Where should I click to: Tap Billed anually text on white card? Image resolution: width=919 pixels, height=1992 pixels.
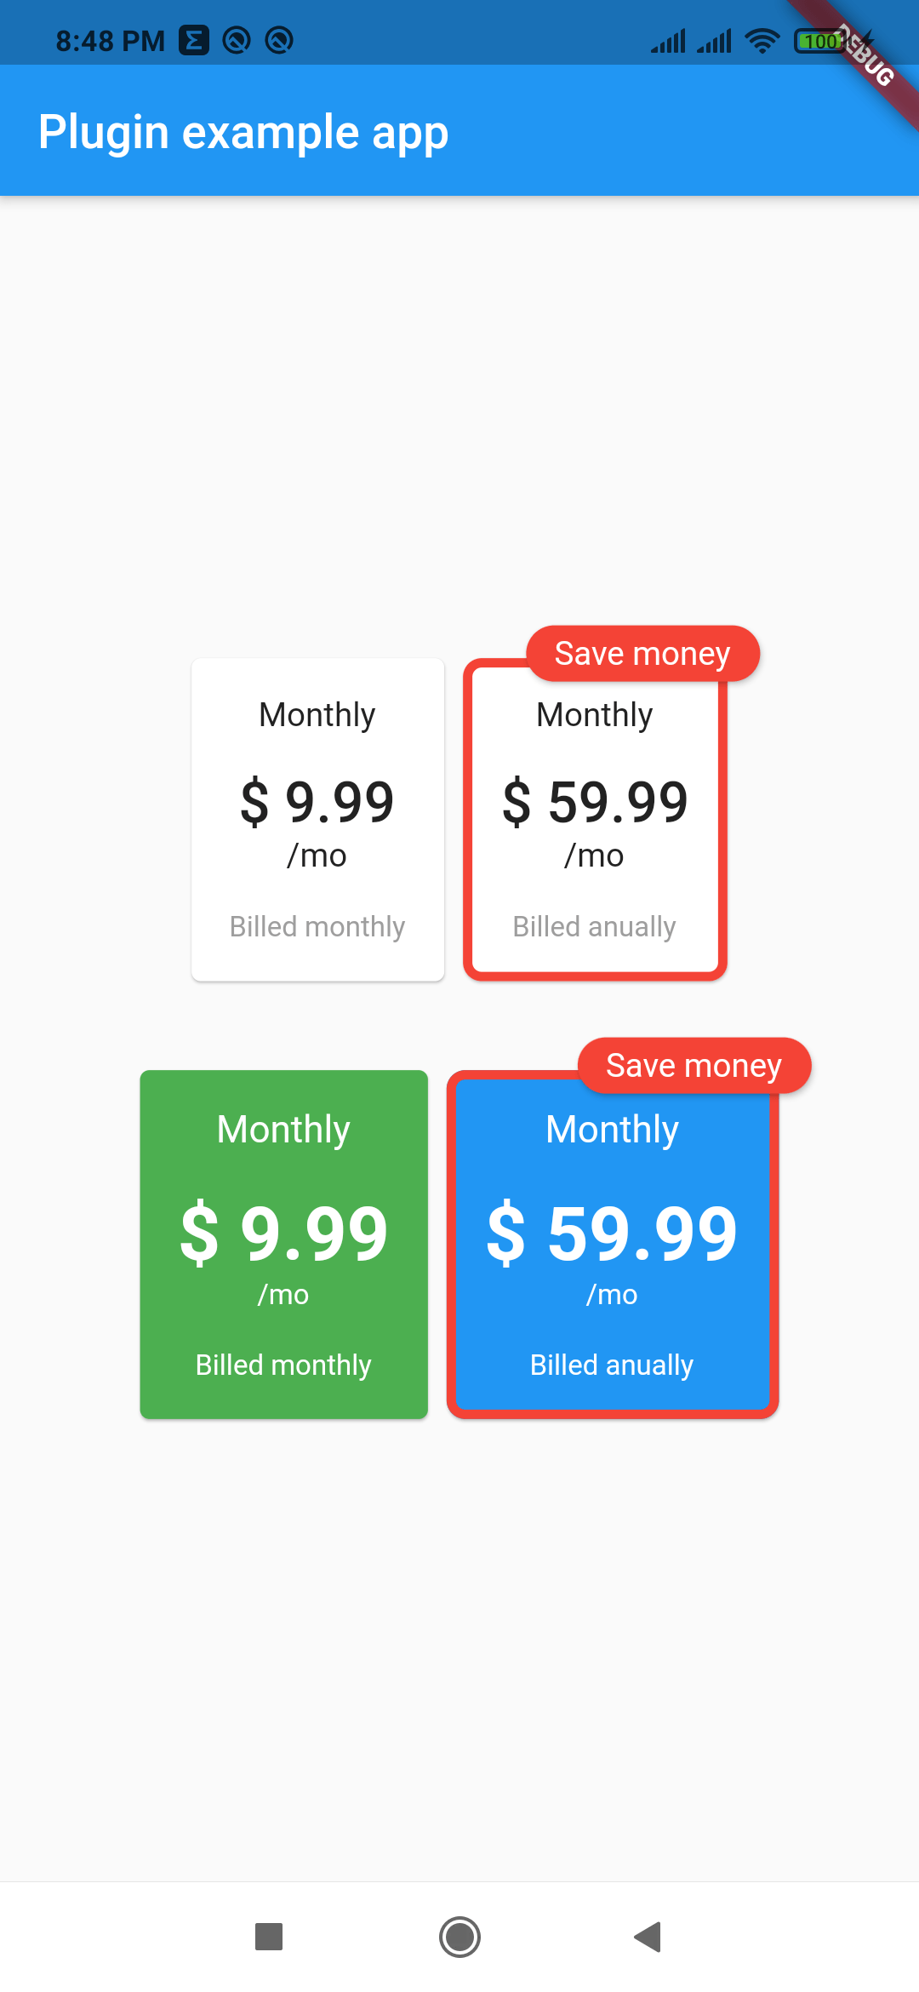pos(594,926)
